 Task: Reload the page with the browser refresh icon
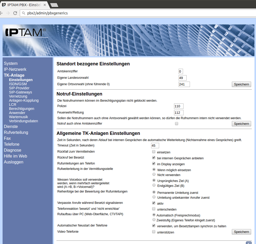click(15, 13)
